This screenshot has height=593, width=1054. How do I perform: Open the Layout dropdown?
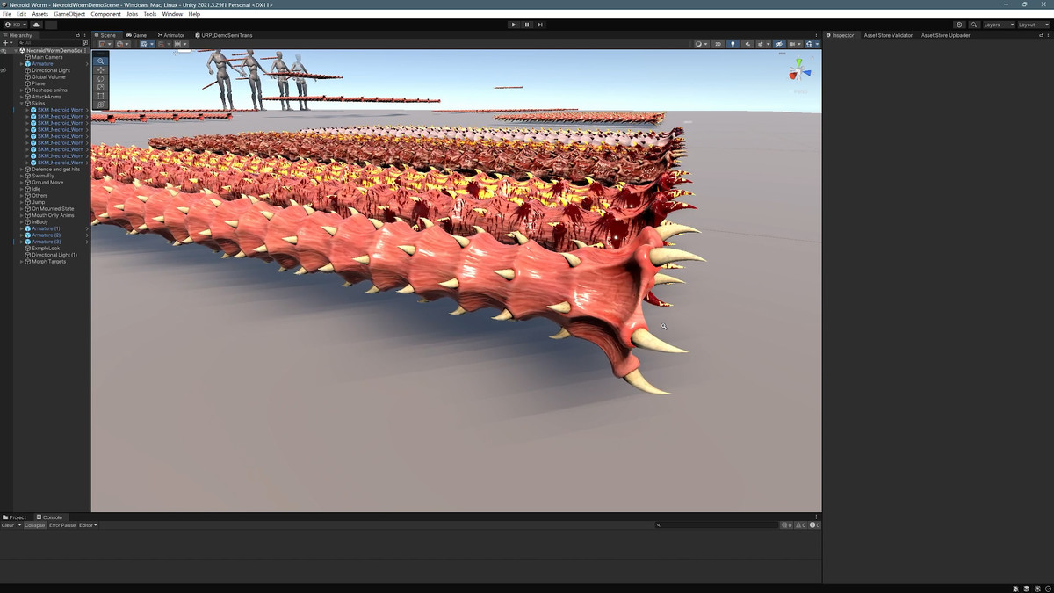click(1032, 25)
